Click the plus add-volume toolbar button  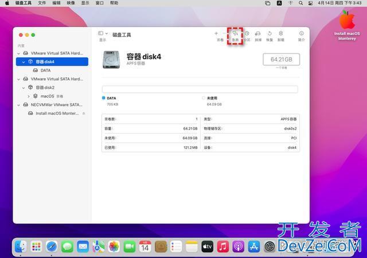(216, 33)
